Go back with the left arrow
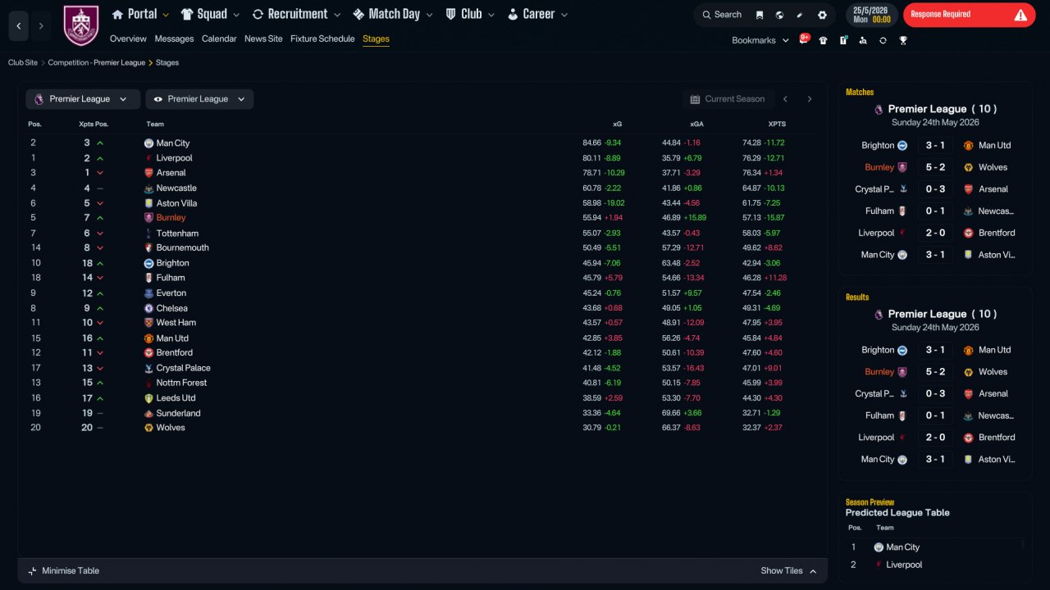1050x590 pixels. click(x=19, y=26)
